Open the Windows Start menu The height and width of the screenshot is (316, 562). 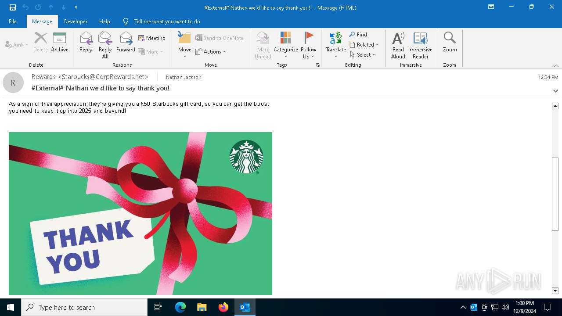(11, 307)
